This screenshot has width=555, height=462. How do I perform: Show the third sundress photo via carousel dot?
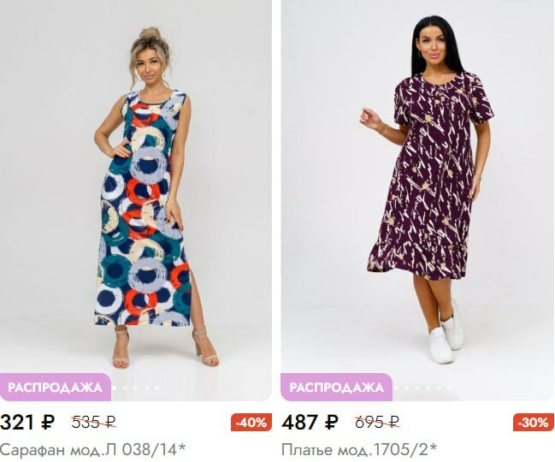pyautogui.click(x=136, y=388)
